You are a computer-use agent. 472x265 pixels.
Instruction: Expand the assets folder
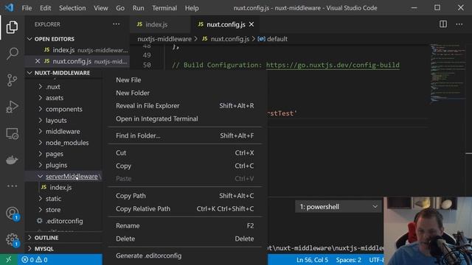55,98
